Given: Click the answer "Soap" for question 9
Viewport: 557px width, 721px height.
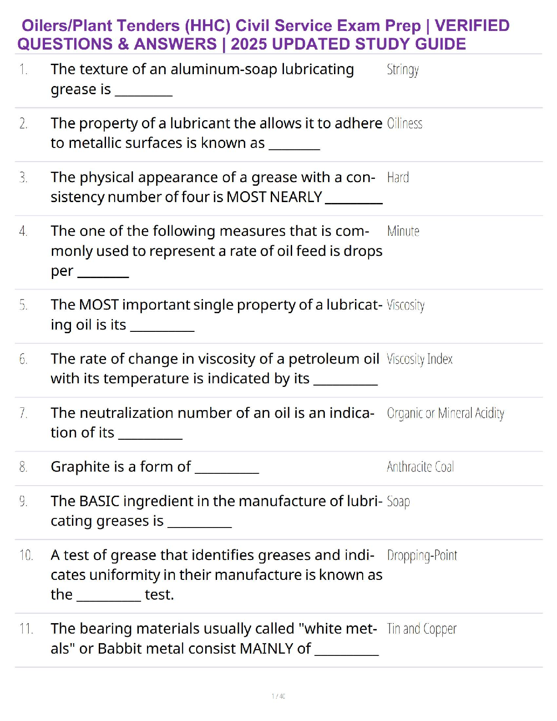Looking at the screenshot, I should [398, 501].
